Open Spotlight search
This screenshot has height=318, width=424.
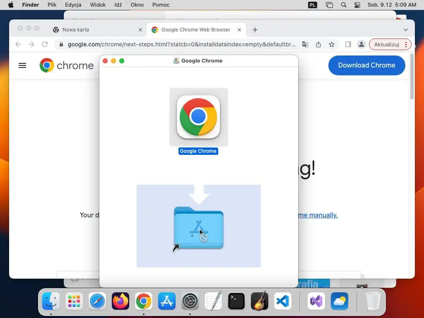(x=343, y=5)
